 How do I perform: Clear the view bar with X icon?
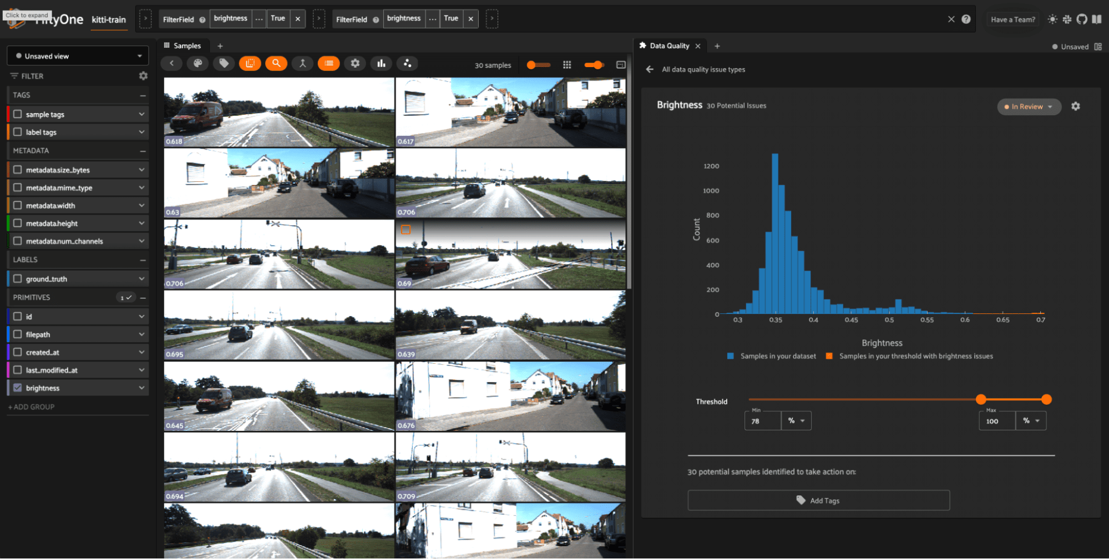point(951,19)
